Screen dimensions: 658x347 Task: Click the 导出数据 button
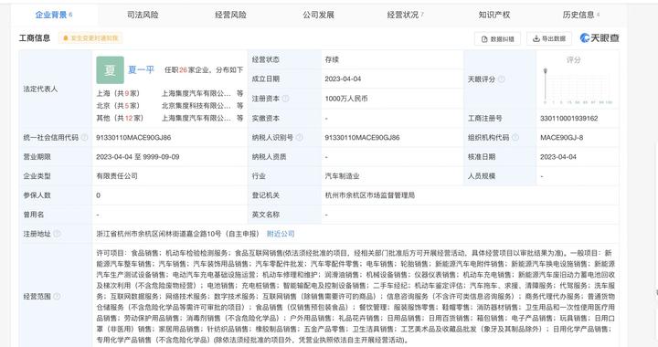point(549,38)
